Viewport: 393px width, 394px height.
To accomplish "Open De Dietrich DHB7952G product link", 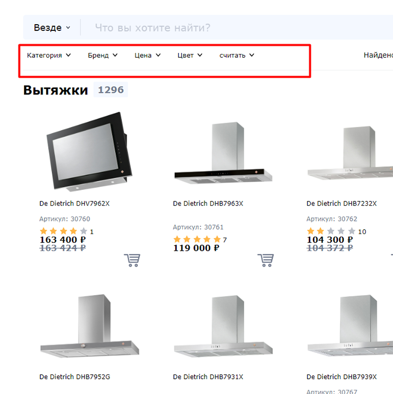I will coord(75,377).
